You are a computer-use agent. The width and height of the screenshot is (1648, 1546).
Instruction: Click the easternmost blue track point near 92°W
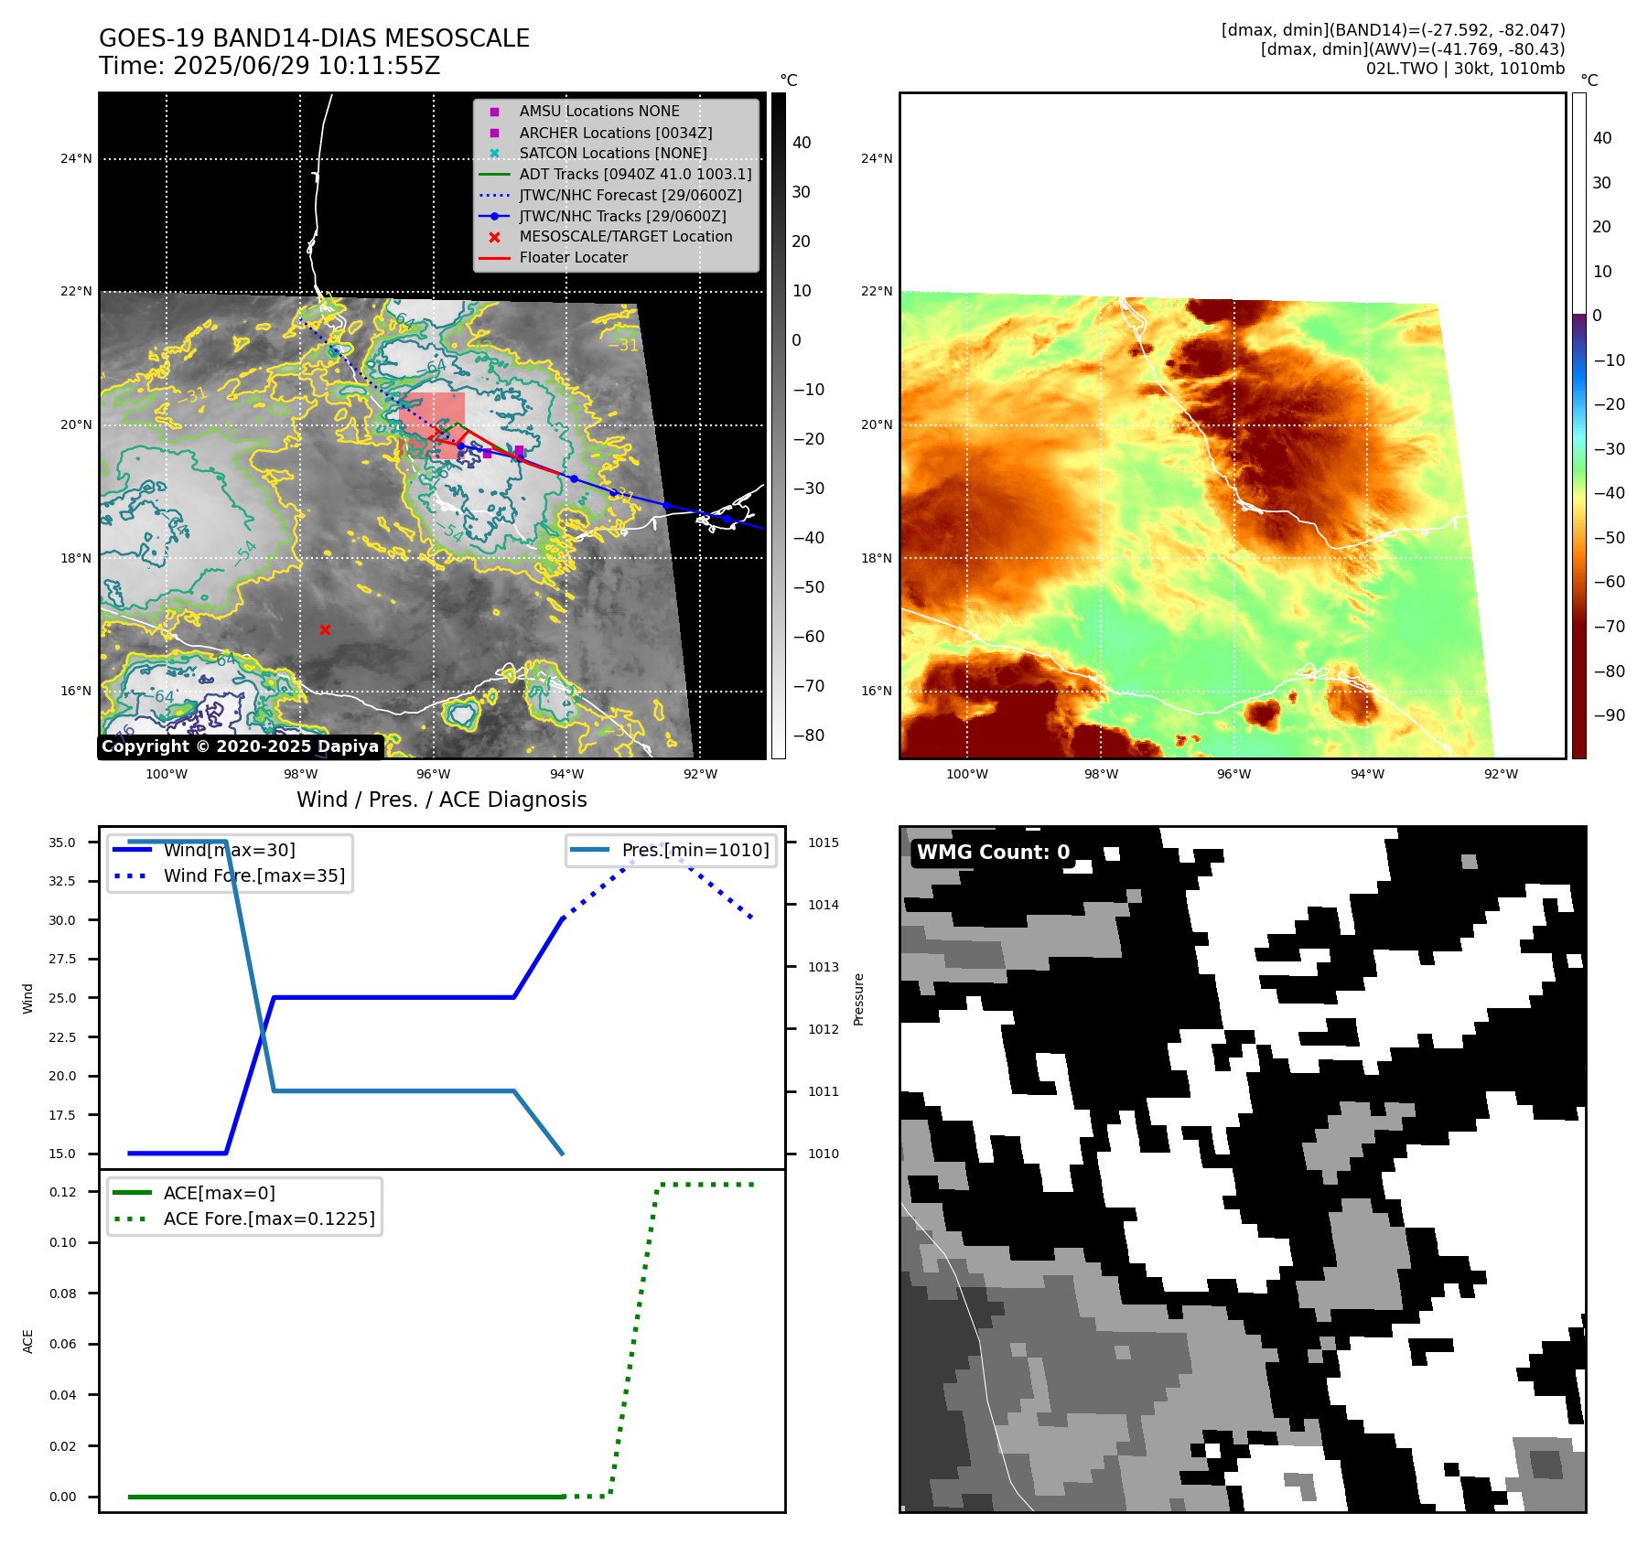pos(727,519)
